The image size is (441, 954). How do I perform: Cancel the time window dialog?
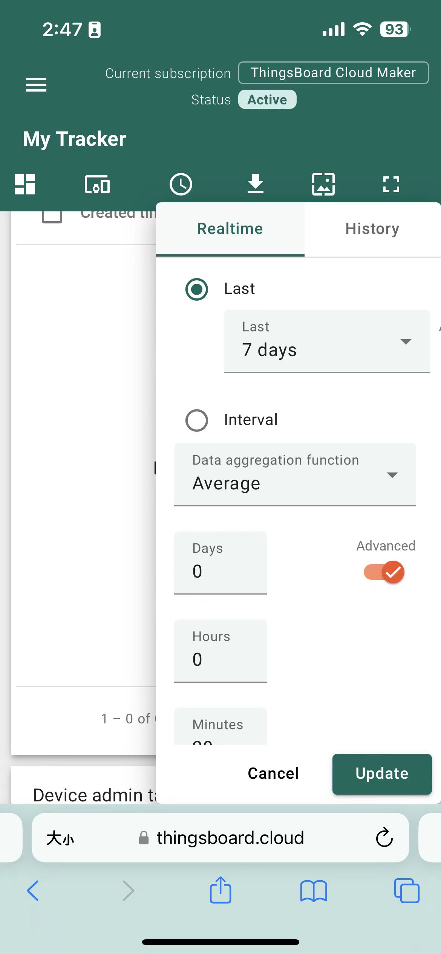click(x=273, y=773)
